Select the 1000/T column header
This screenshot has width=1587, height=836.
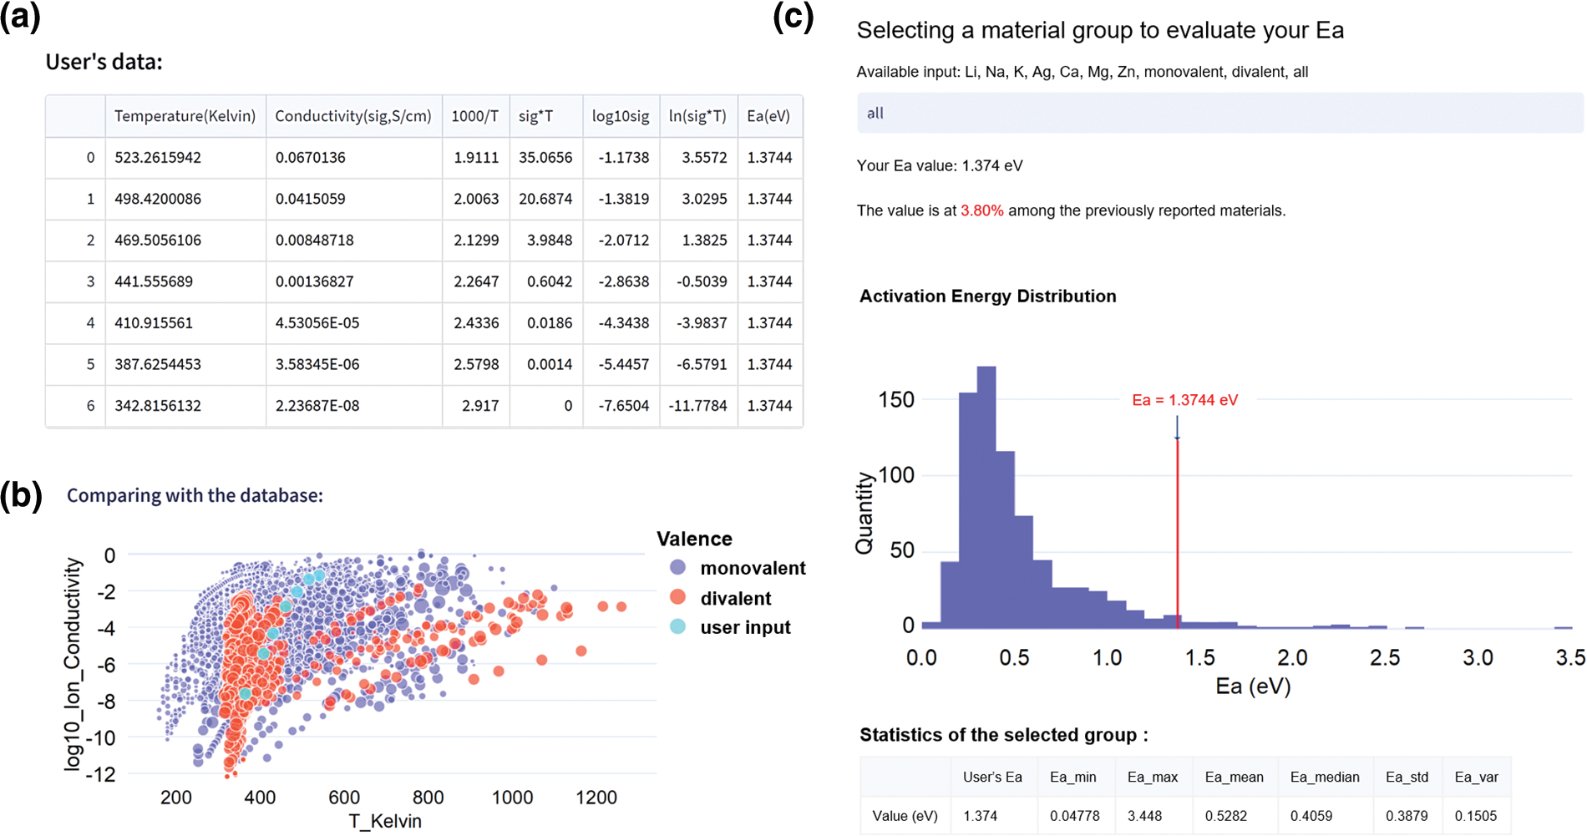point(474,116)
